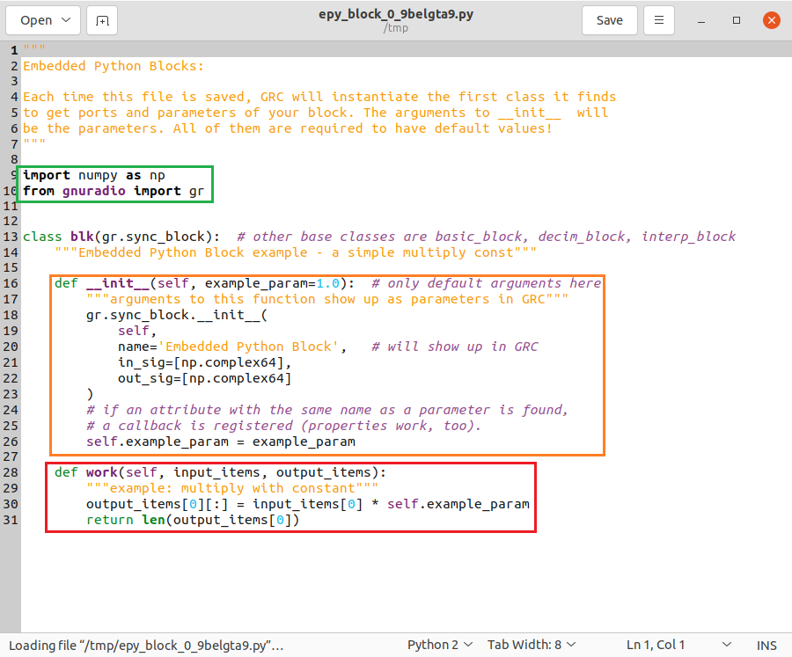Screen dimensions: 792x657
Task: Place cursor on import numpy line
Action: (x=93, y=175)
